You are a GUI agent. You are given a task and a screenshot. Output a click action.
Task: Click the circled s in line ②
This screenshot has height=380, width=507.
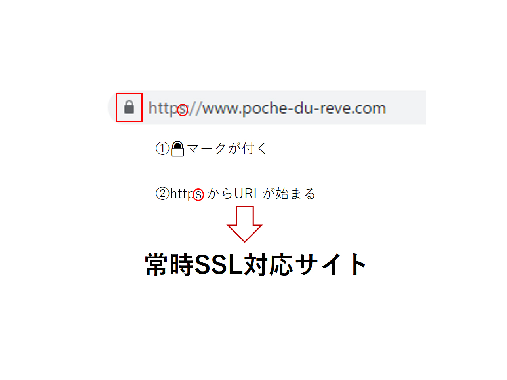(198, 195)
